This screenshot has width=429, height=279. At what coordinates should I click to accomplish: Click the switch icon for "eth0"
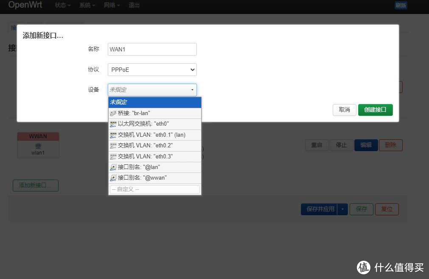113,124
